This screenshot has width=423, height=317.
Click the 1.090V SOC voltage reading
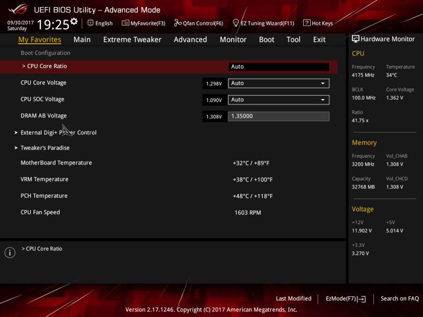pyautogui.click(x=214, y=100)
